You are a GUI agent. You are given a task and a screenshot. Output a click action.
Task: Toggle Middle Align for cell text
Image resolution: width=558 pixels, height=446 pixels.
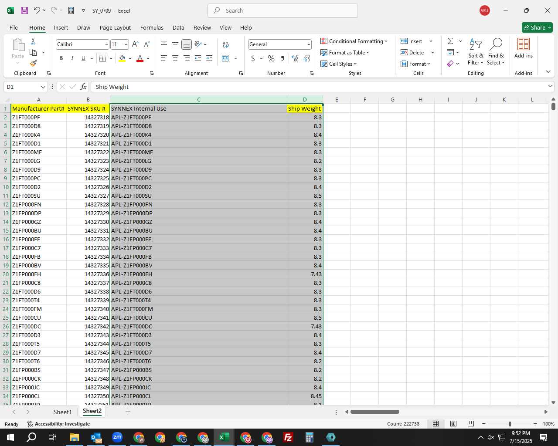coord(175,44)
